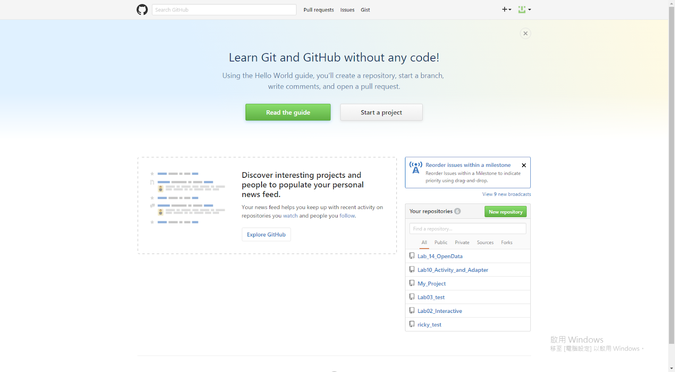675x372 pixels.
Task: Open the Lab_14_OpenData repository
Action: (x=440, y=256)
